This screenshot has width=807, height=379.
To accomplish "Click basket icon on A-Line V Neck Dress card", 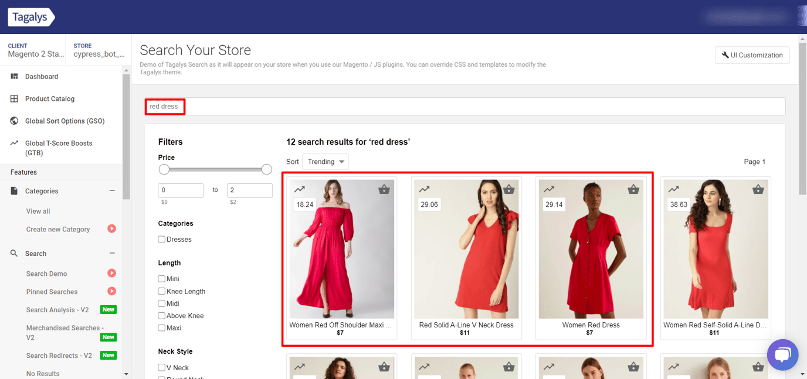I will pos(509,189).
